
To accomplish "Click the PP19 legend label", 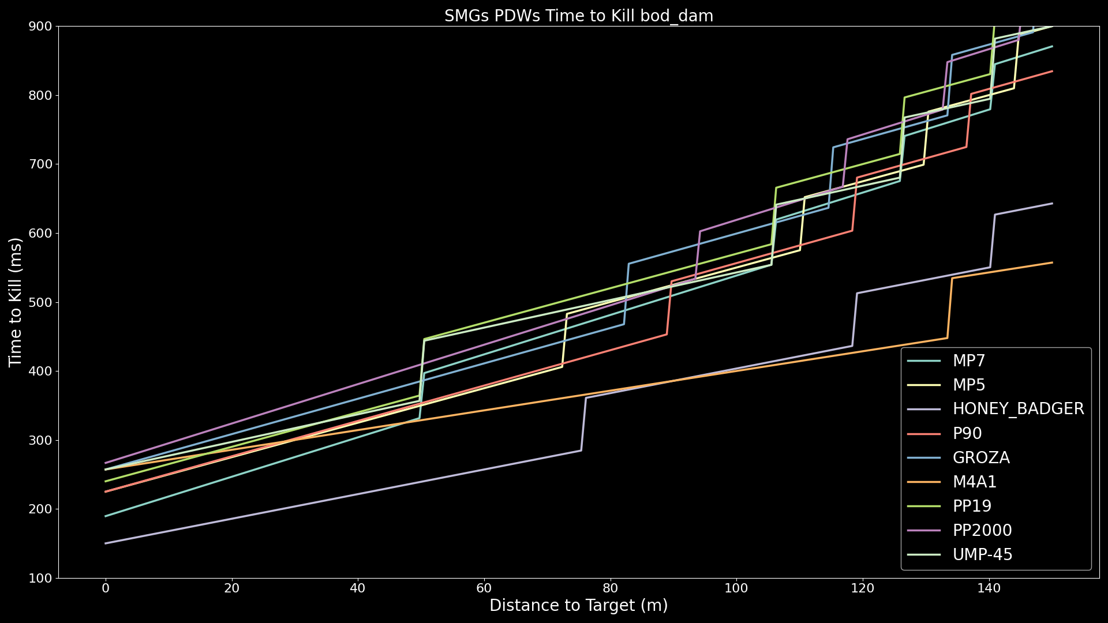I will click(972, 506).
